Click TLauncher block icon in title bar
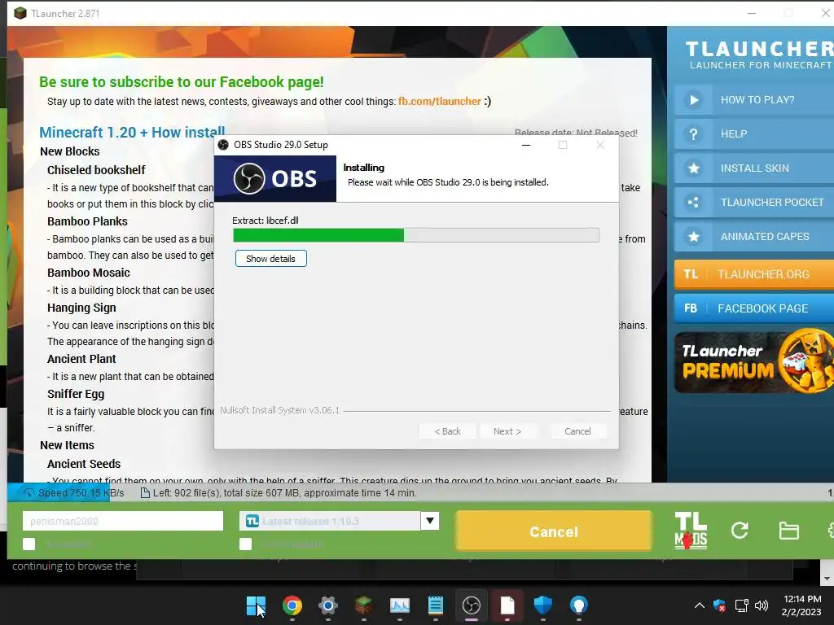Image resolution: width=834 pixels, height=625 pixels. [20, 13]
